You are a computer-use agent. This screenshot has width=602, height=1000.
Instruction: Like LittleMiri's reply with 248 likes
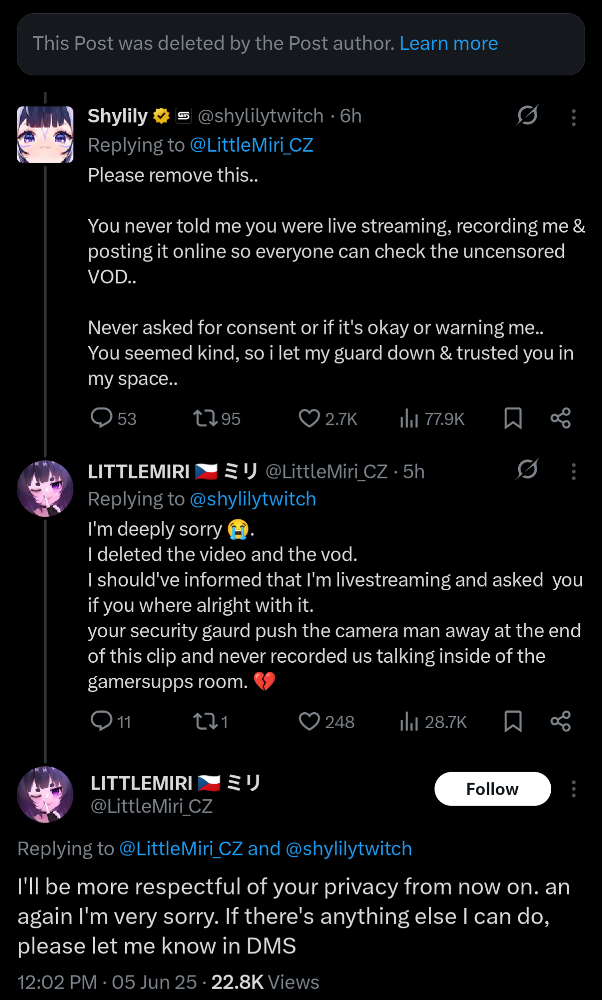point(309,721)
